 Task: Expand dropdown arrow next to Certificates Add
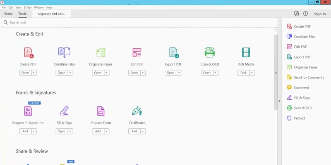pos(143,131)
